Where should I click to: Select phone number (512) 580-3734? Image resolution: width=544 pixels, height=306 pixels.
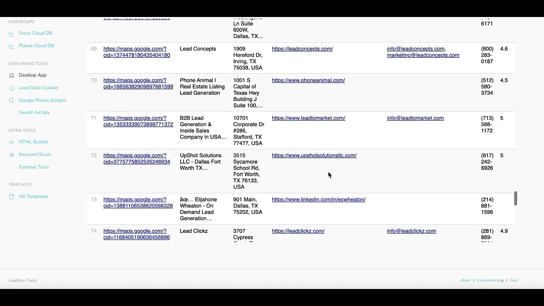(x=487, y=87)
